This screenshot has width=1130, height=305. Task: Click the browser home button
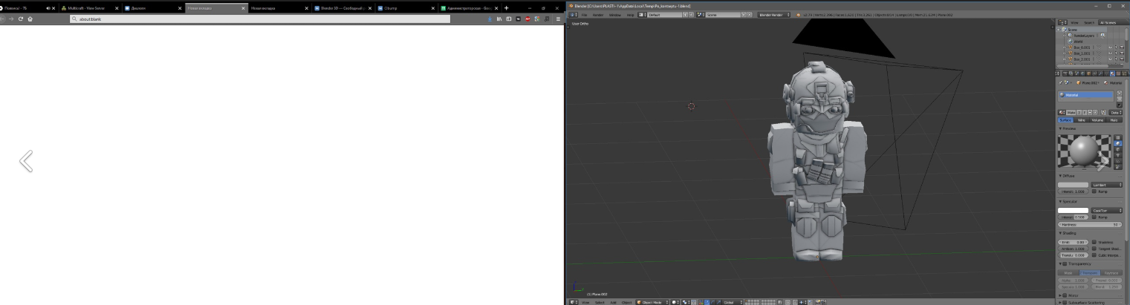point(30,19)
